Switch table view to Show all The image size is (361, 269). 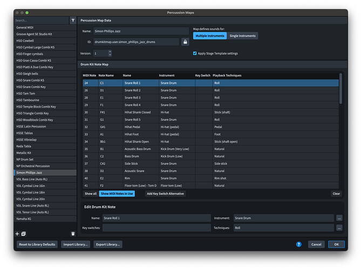[x=91, y=194]
